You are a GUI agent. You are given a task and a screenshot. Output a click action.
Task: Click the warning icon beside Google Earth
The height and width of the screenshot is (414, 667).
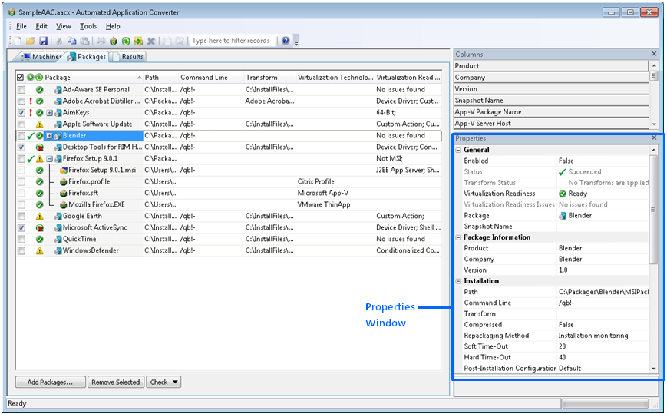40,217
